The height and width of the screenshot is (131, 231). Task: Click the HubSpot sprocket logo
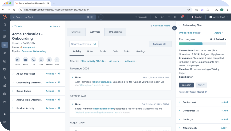pyautogui.click(x=5, y=17)
